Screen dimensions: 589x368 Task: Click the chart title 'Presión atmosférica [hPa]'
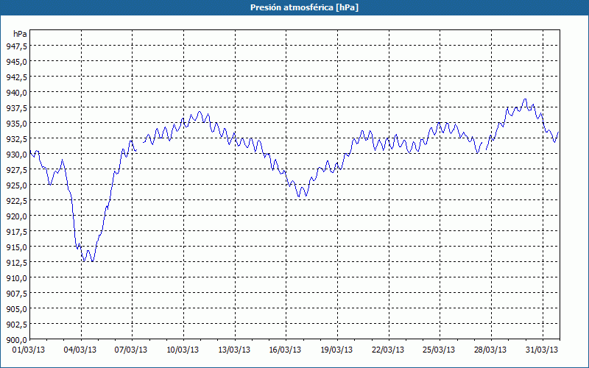tap(304, 8)
